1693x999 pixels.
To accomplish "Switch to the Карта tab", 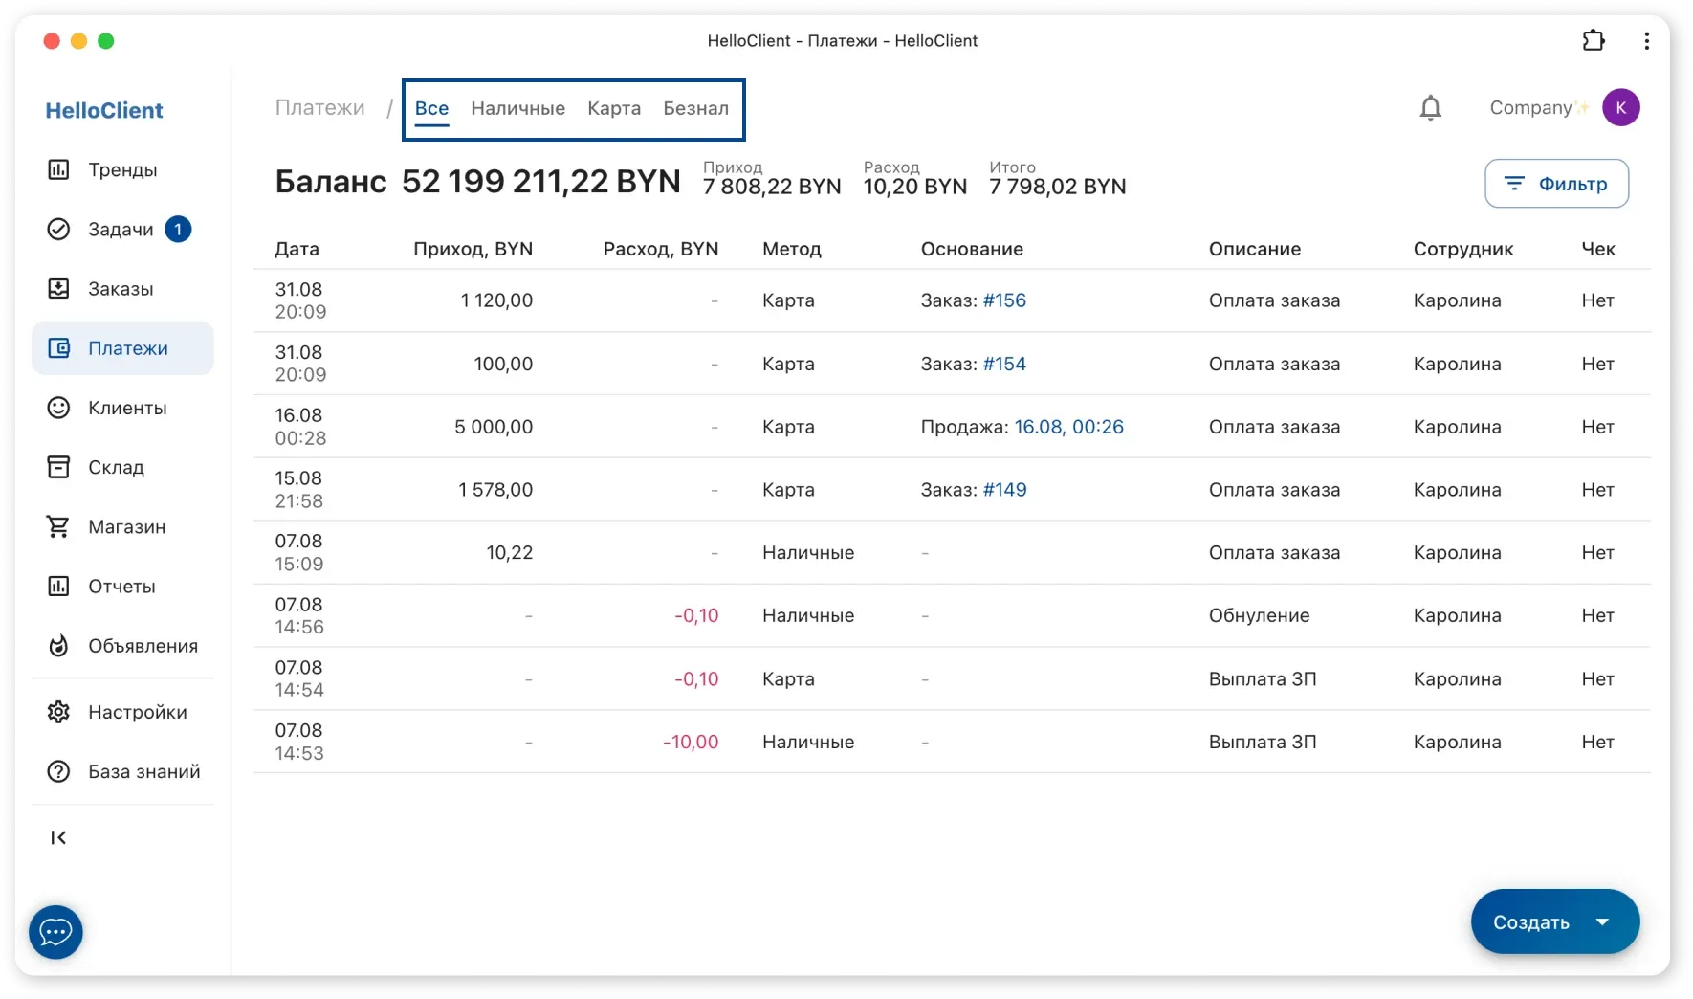I will 614,108.
